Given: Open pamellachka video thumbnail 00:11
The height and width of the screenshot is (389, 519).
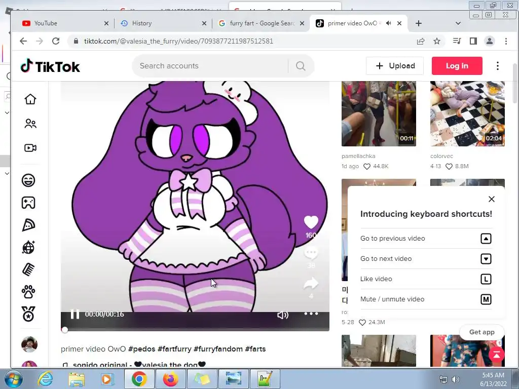Looking at the screenshot, I should pyautogui.click(x=379, y=113).
